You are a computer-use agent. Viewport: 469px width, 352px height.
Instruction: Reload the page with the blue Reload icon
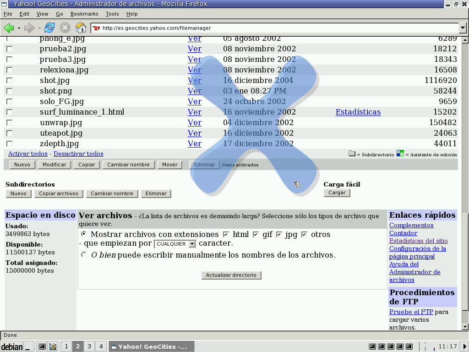[x=49, y=28]
